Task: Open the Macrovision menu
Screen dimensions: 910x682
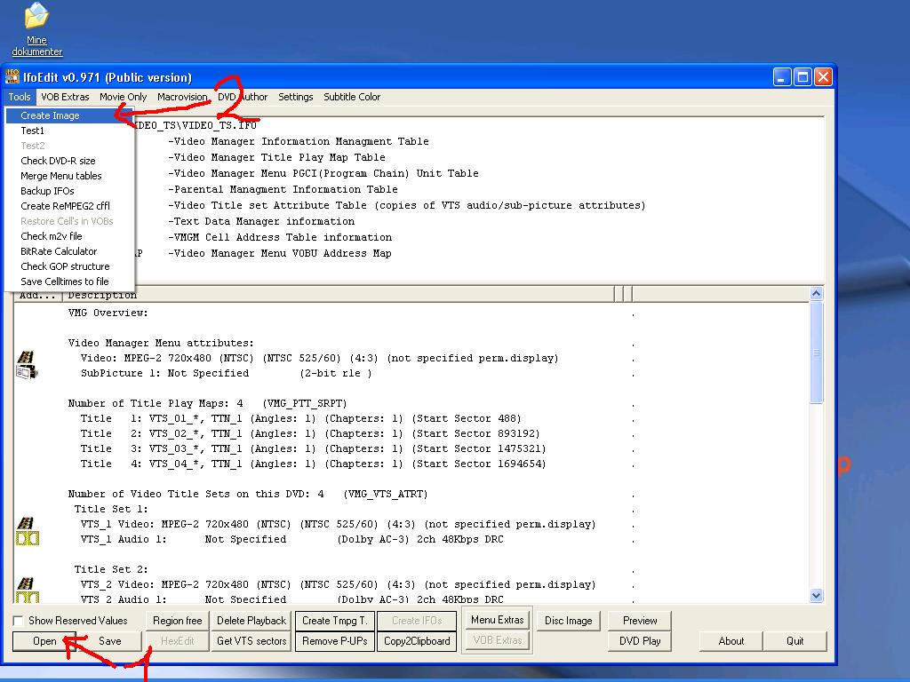Action: [182, 97]
